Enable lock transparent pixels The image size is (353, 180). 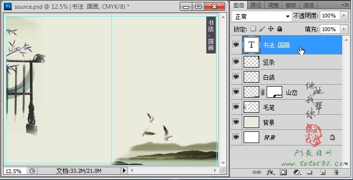pyautogui.click(x=253, y=29)
